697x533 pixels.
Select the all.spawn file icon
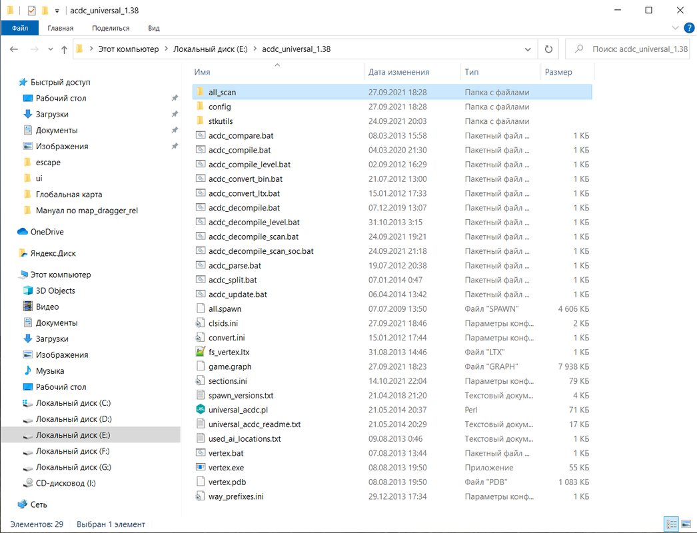click(x=201, y=308)
